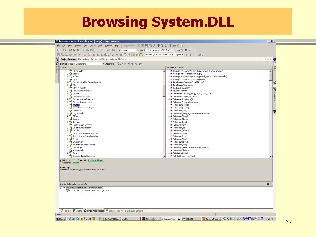This screenshot has height=237, width=316.
Task: Click the web Stop browser icon
Action: tap(121, 54)
